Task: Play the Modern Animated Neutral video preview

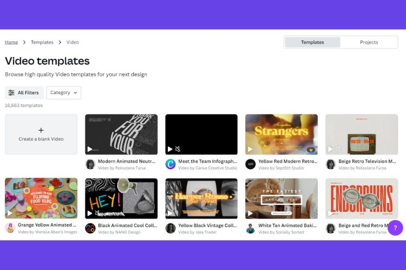Action: pyautogui.click(x=89, y=149)
